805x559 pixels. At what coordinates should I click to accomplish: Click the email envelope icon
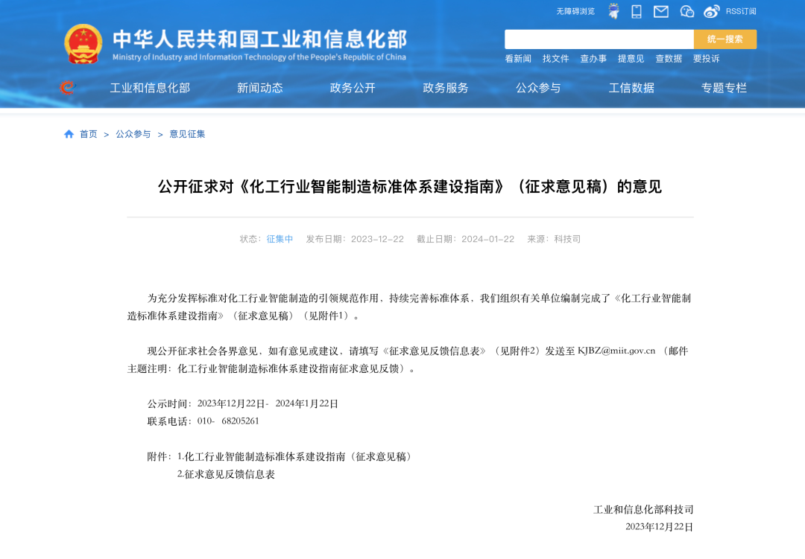tap(660, 11)
